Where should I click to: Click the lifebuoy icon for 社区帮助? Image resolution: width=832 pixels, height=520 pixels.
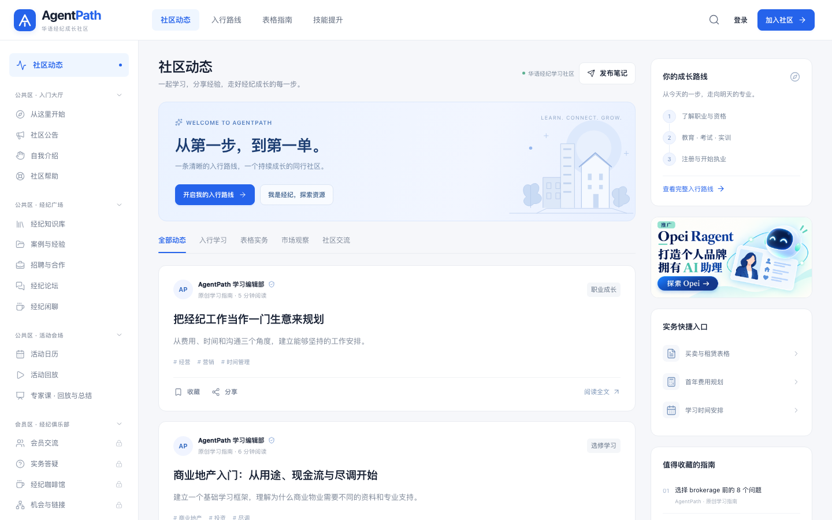click(x=20, y=176)
